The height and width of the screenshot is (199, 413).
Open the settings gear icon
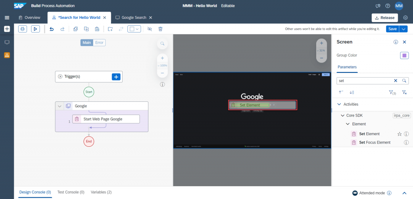[406, 18]
